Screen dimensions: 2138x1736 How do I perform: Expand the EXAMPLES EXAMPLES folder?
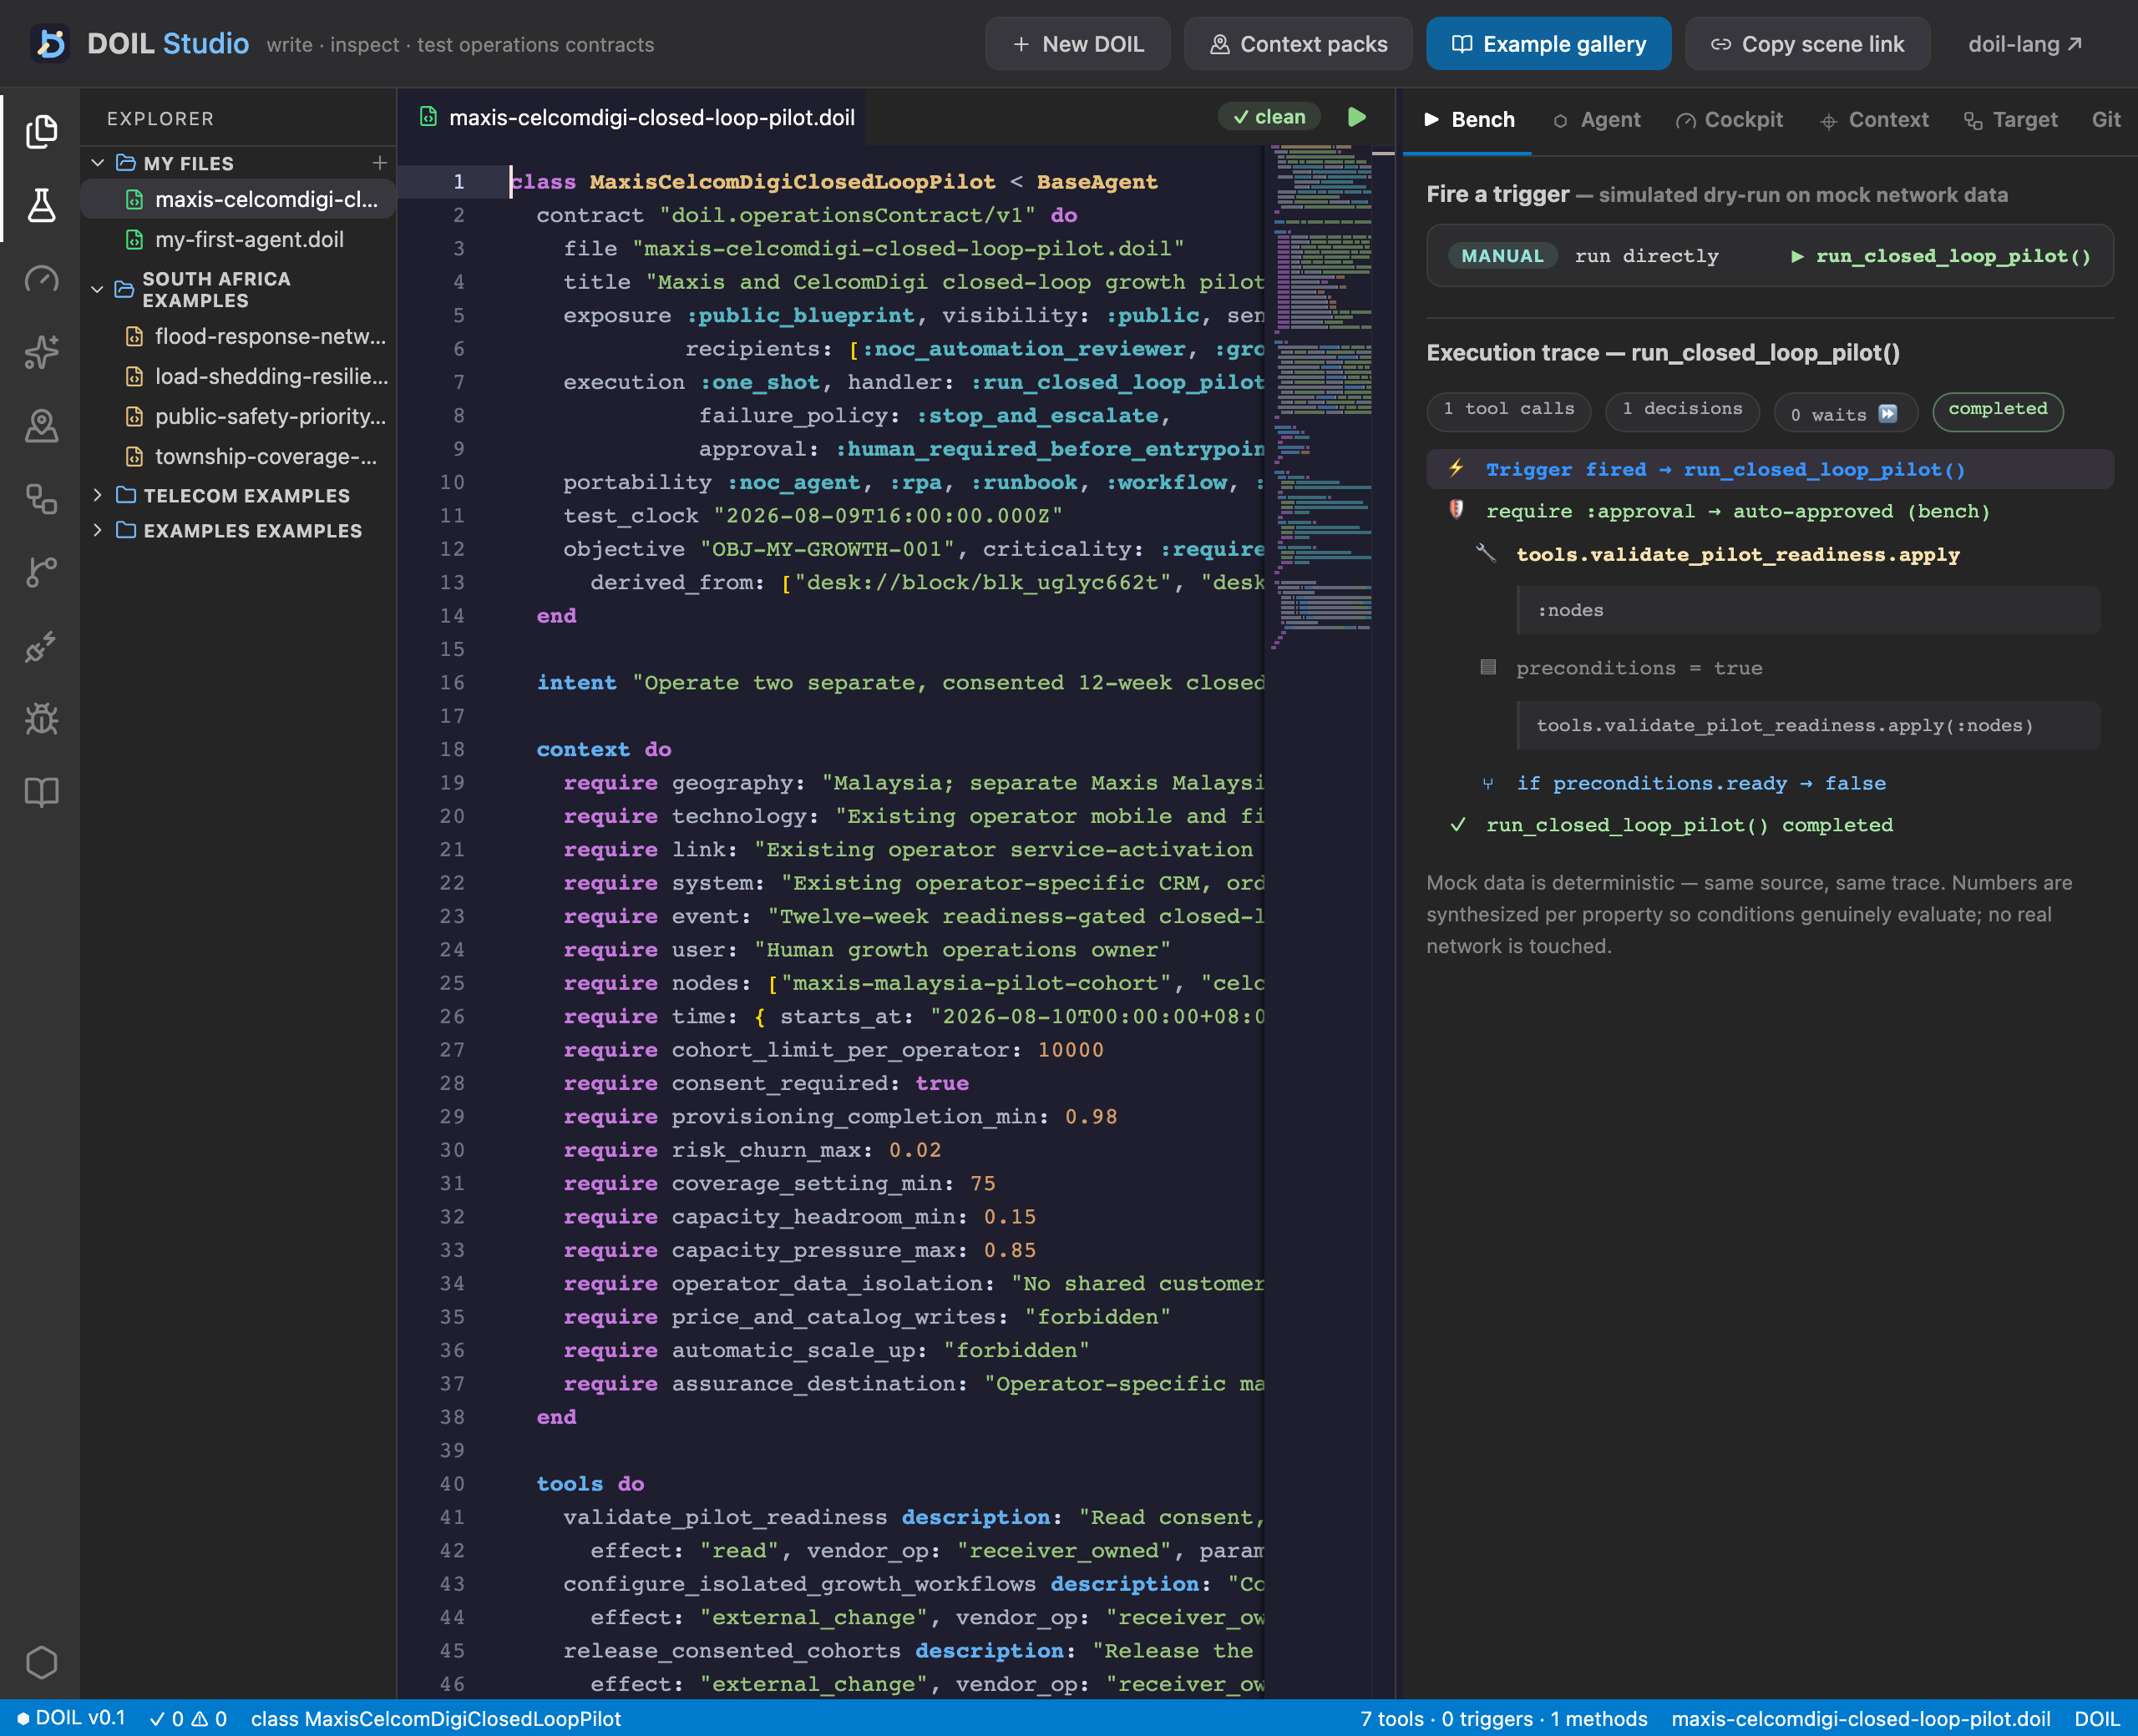point(98,530)
